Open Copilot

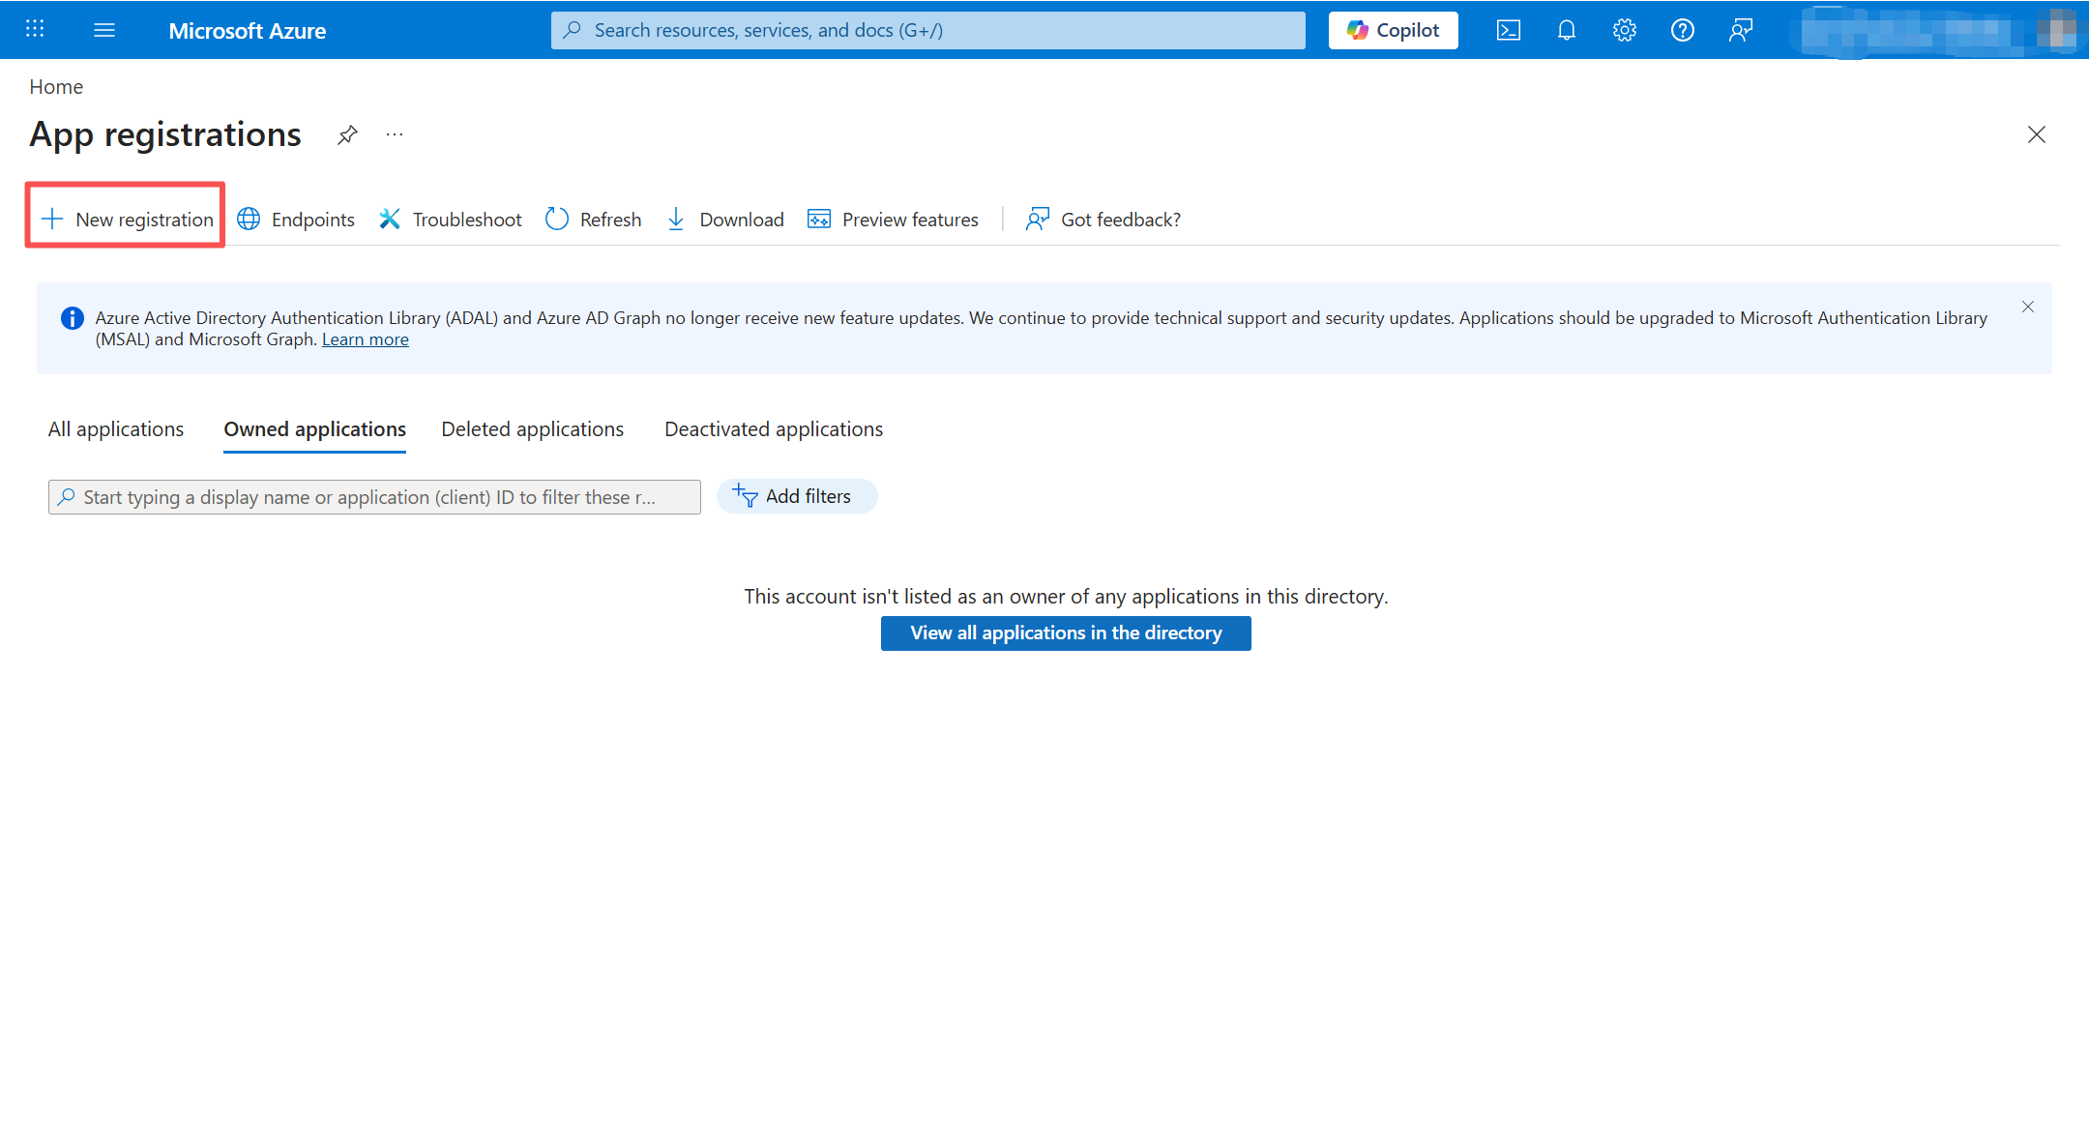[1393, 30]
